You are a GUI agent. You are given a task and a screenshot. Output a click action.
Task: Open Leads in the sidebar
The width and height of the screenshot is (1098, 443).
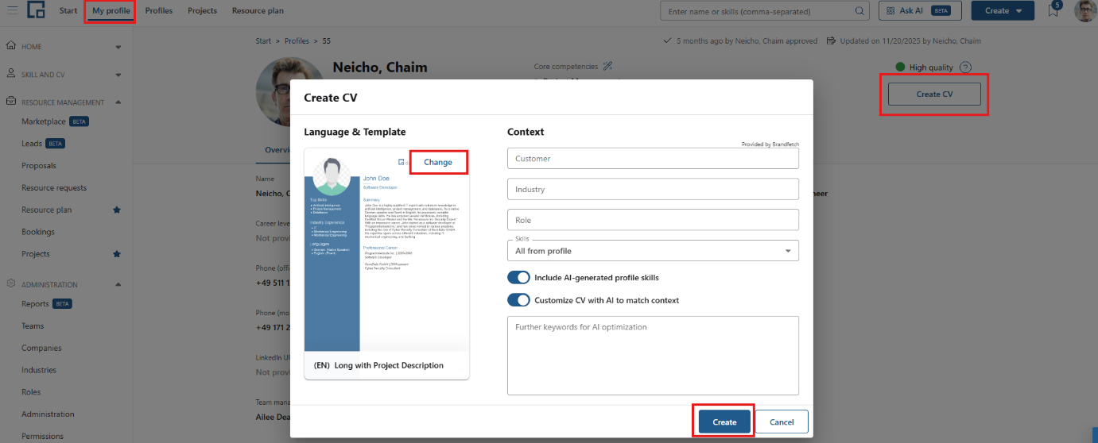click(x=32, y=144)
